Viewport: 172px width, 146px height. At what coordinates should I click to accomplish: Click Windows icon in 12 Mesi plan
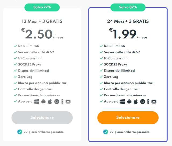tap(36, 101)
